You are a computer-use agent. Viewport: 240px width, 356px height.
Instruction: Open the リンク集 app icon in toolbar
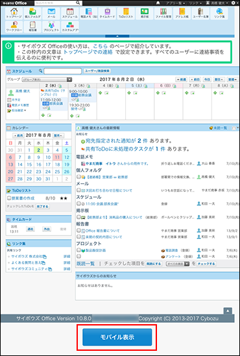coord(219,14)
